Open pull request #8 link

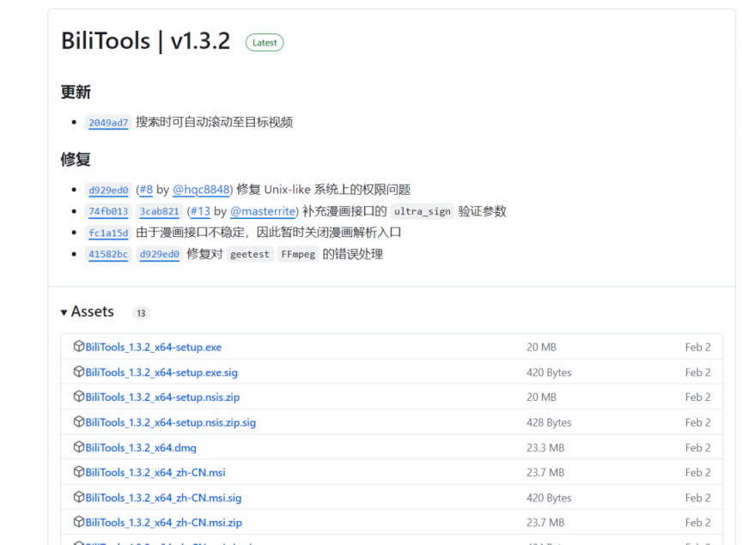(x=145, y=190)
